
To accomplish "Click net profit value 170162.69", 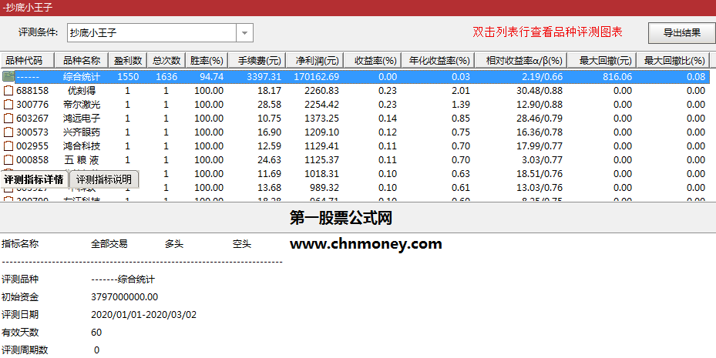I will coord(316,77).
